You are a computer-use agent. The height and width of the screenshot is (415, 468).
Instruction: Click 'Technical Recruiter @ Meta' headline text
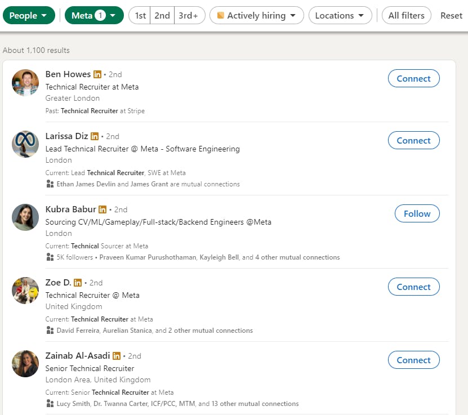[x=92, y=295]
